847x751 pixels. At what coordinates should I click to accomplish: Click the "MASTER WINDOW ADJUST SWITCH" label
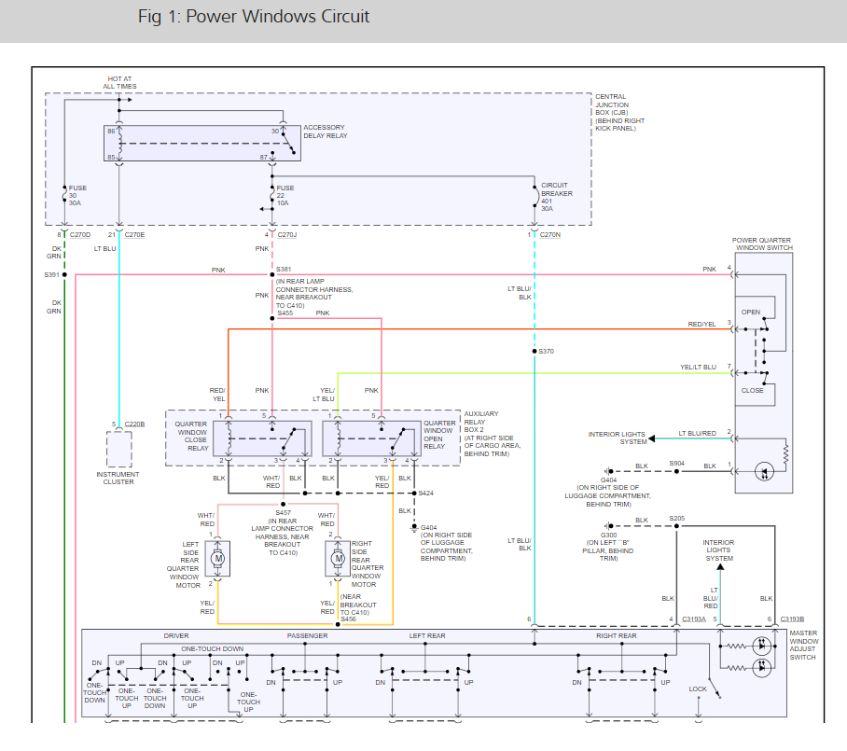tap(804, 645)
